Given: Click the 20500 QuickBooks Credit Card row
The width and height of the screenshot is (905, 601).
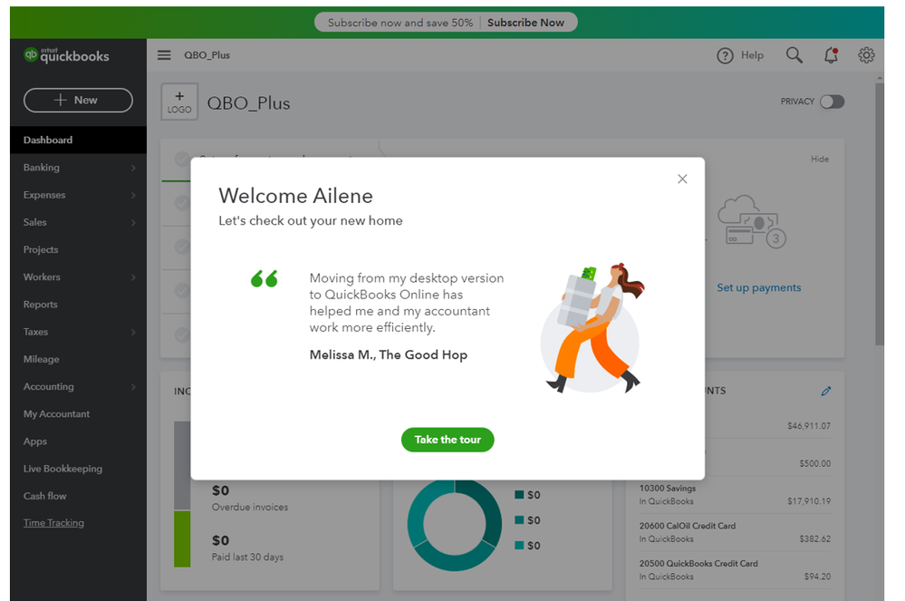Looking at the screenshot, I should [x=735, y=570].
